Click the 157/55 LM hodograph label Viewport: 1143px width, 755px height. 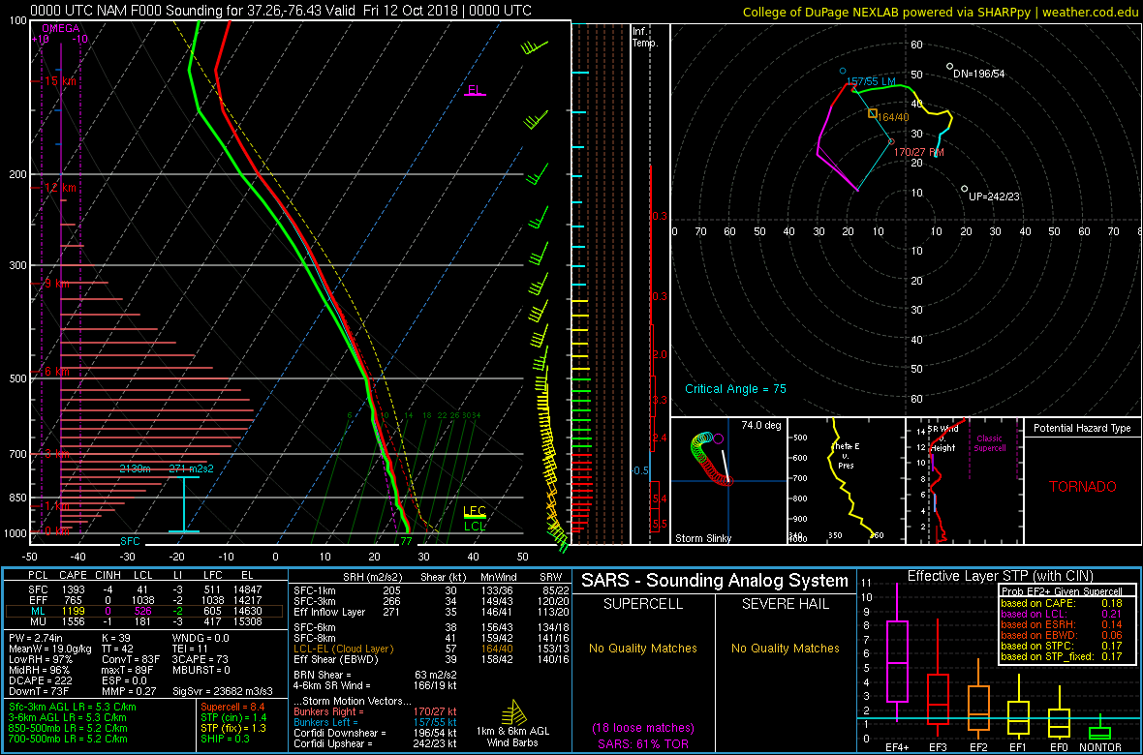pyautogui.click(x=870, y=81)
